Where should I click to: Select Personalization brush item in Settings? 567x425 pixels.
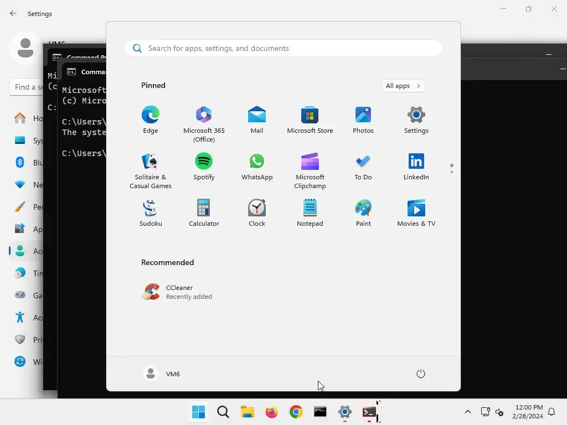click(x=27, y=207)
